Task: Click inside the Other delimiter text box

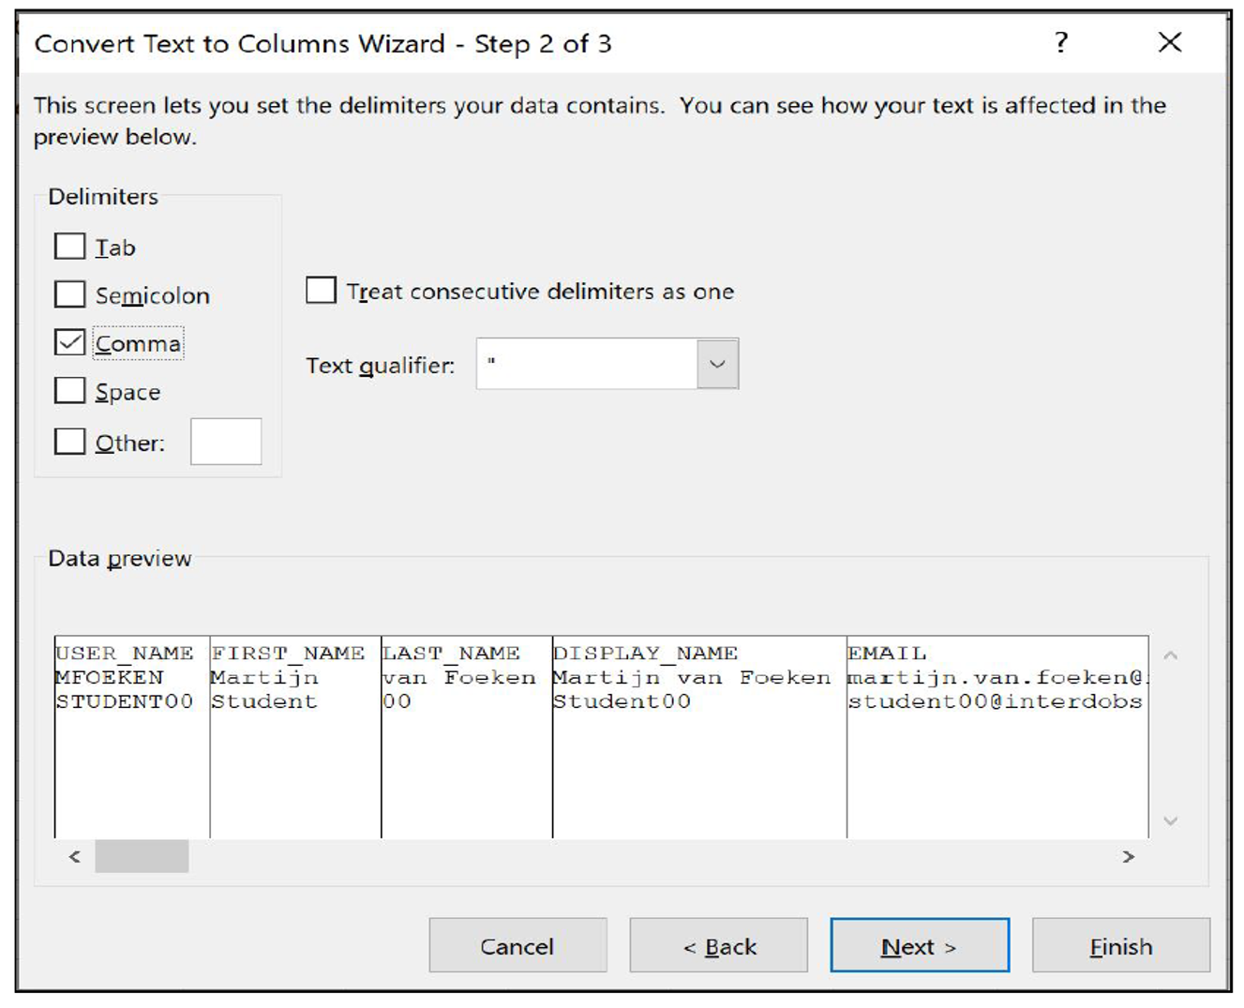Action: [x=226, y=442]
